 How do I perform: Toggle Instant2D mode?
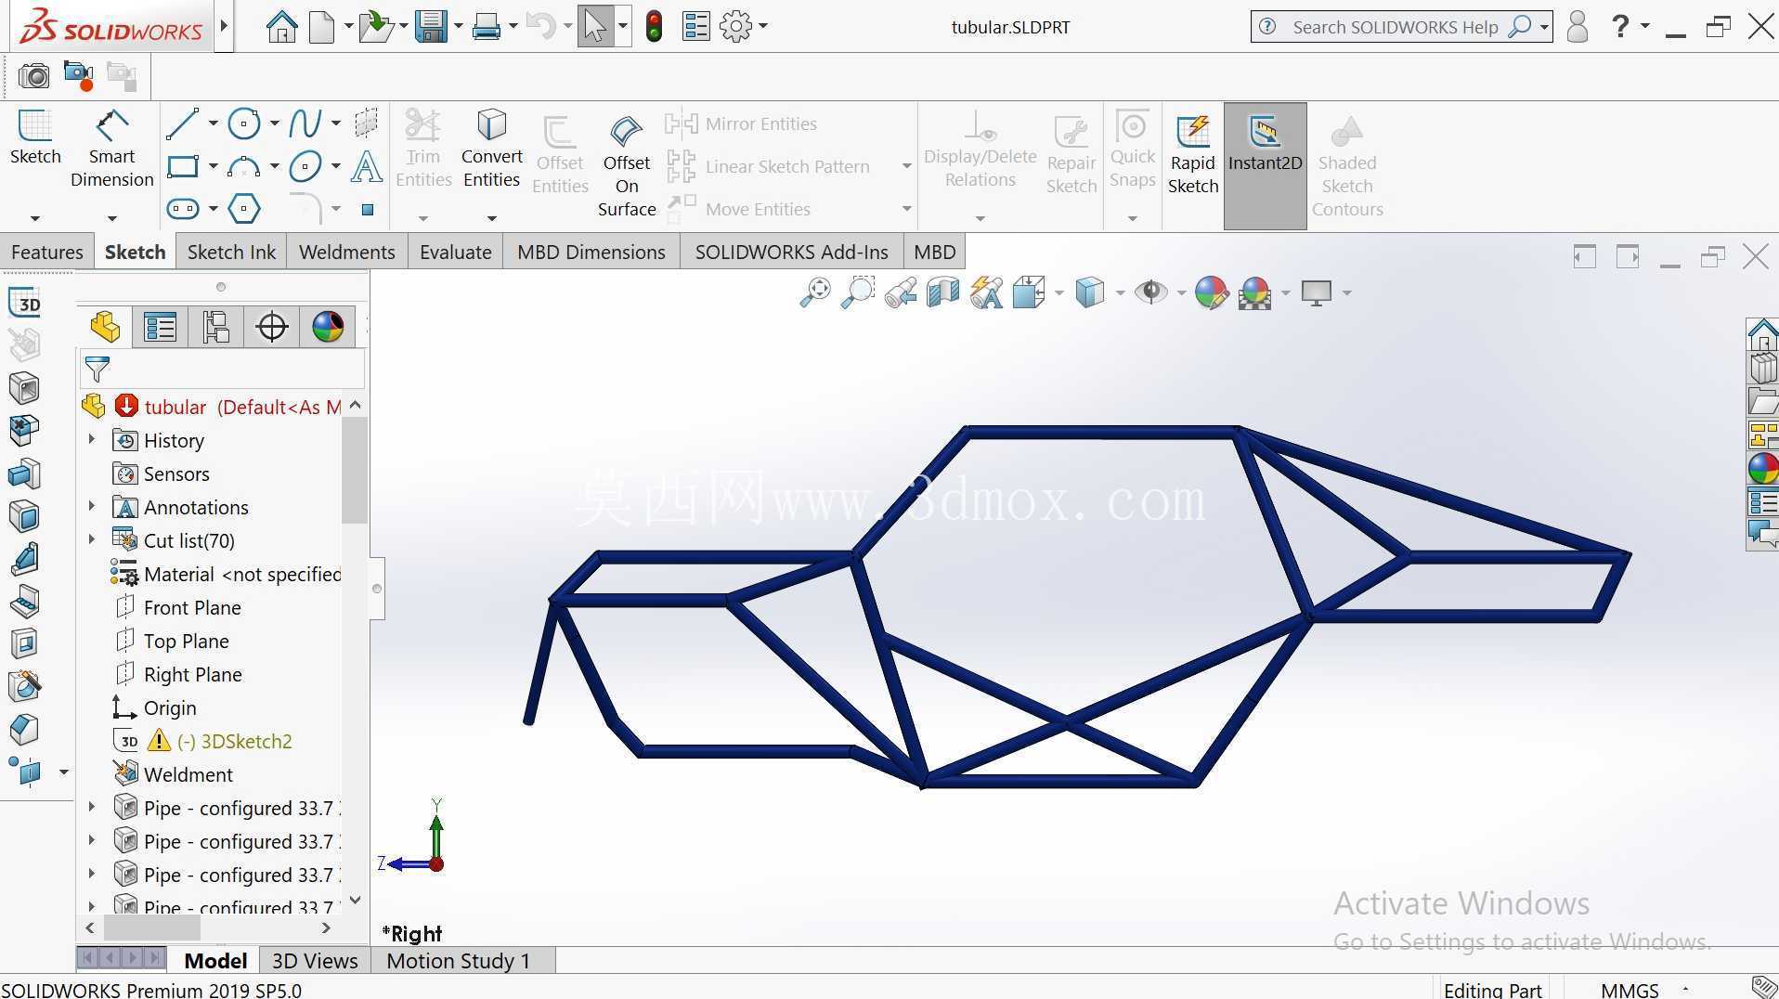pos(1265,165)
